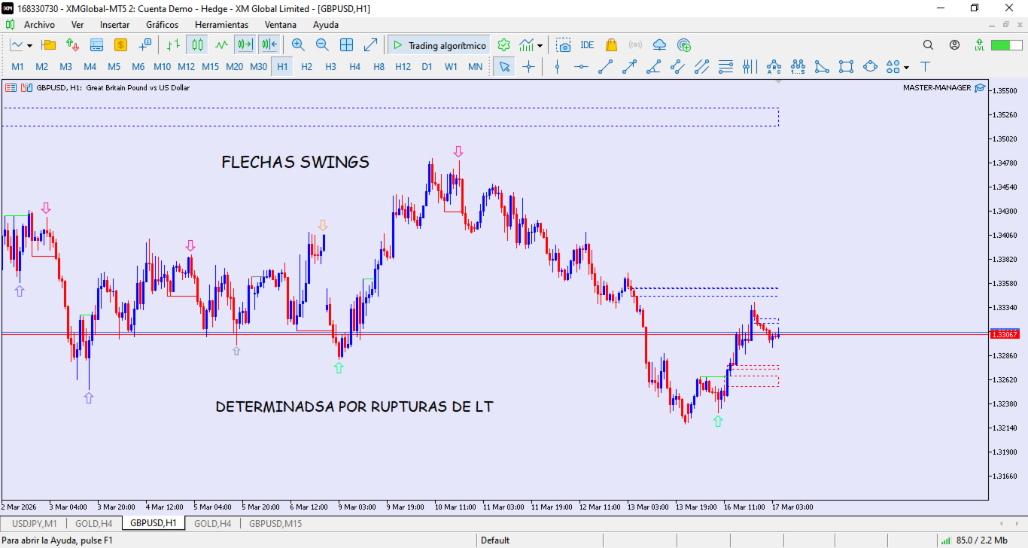This screenshot has height=548, width=1028.
Task: Open the yellow shopping bag market
Action: pos(611,45)
